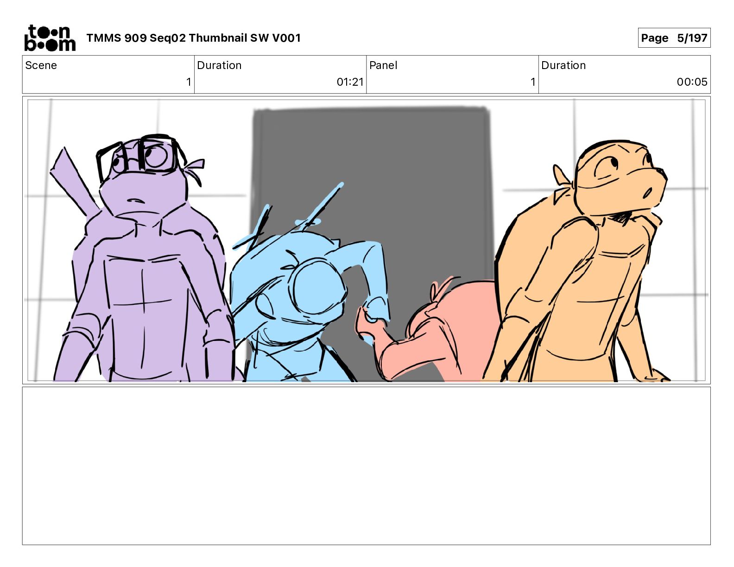The image size is (734, 567).
Task: Click the panel duration value '00:05'
Action: coord(692,82)
